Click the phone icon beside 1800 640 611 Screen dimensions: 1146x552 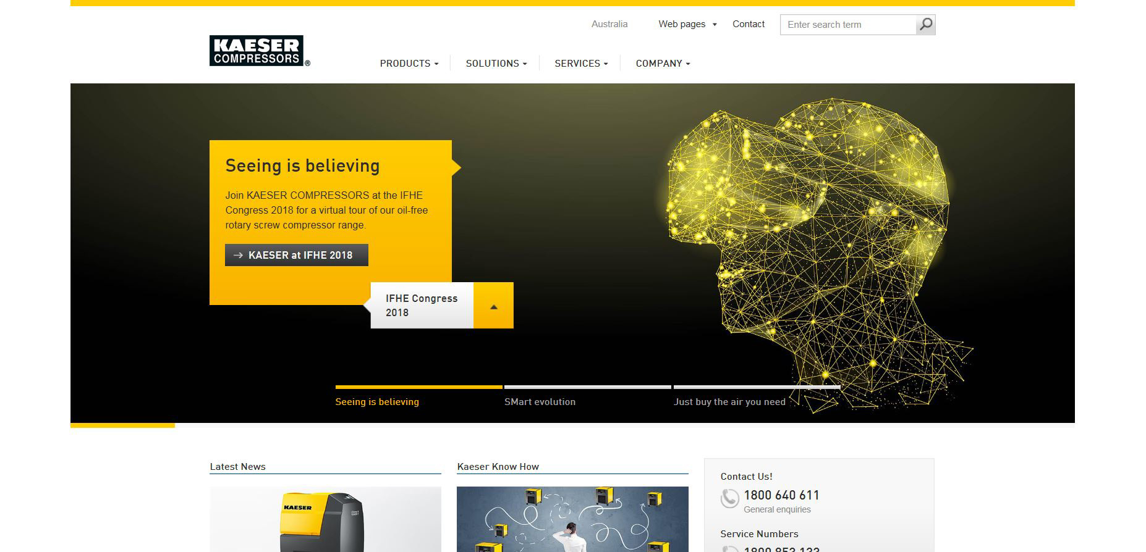[729, 498]
